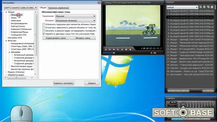
Task: Expand the 'Обработка видео' tree node
Action: tap(6, 75)
